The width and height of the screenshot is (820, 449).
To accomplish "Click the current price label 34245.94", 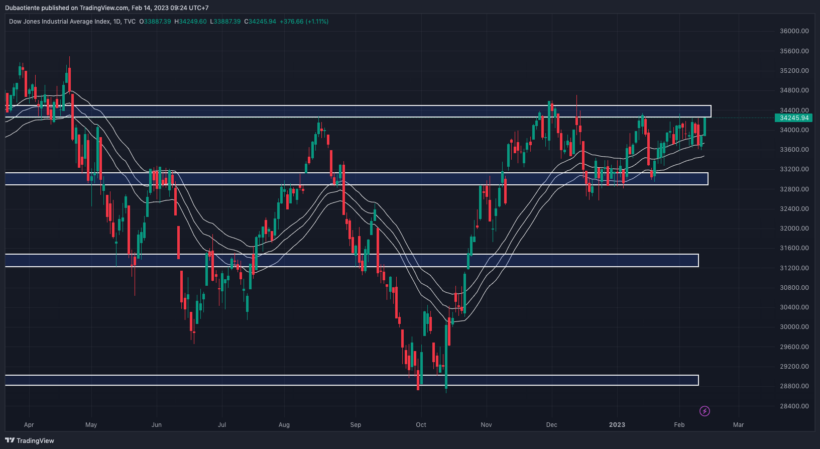I will pos(794,118).
